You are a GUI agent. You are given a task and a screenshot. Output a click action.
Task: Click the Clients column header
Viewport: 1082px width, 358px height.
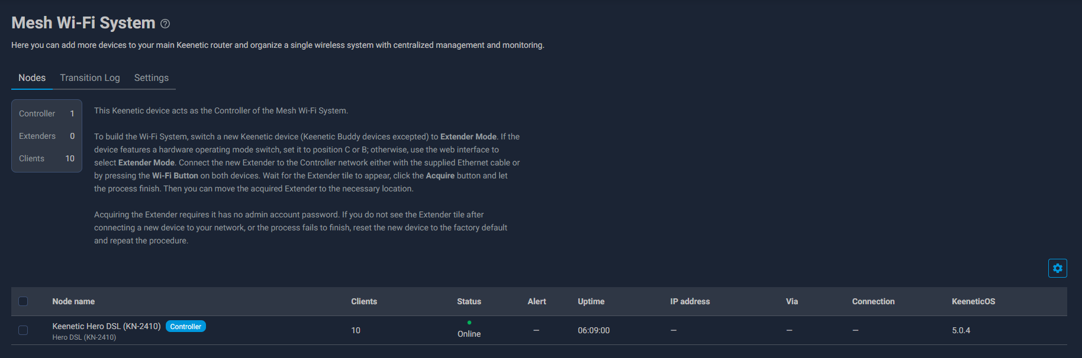(364, 301)
